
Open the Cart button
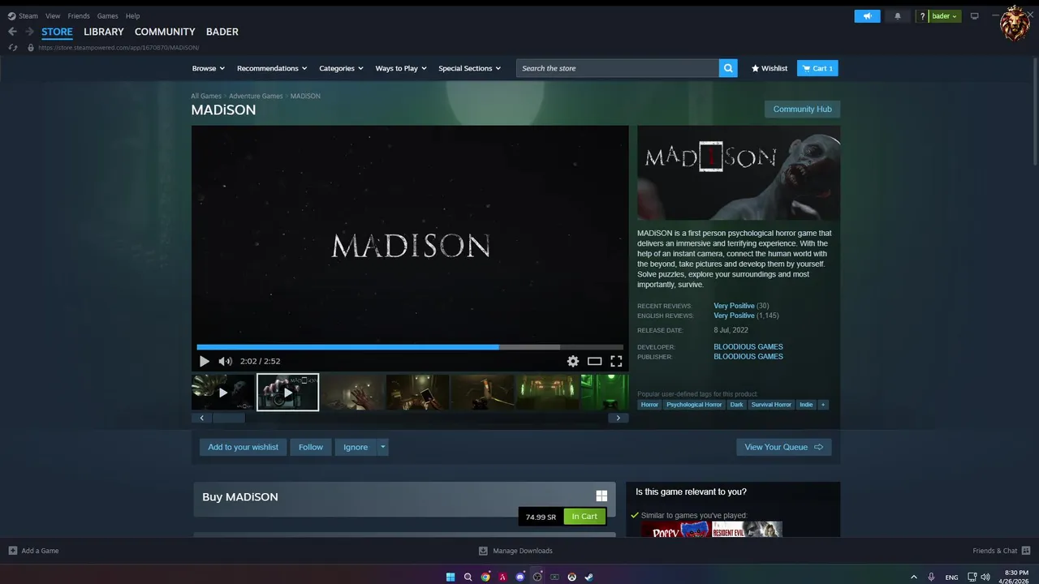click(817, 68)
